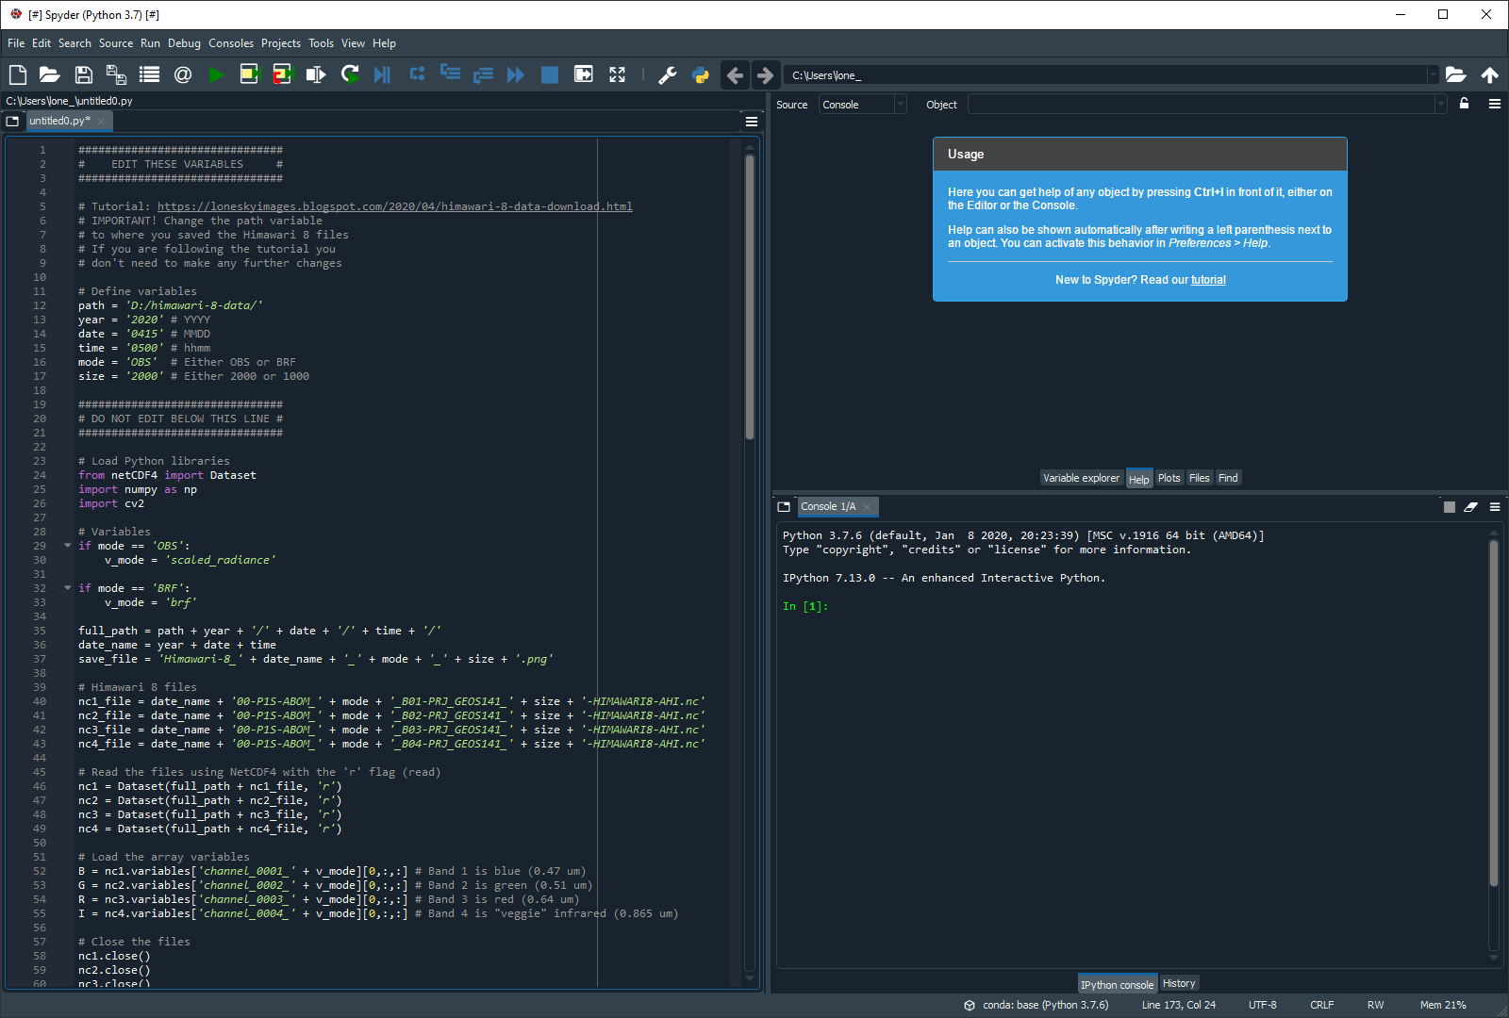This screenshot has width=1509, height=1018.
Task: Collapse the code fold at line 29
Action: coord(66,545)
